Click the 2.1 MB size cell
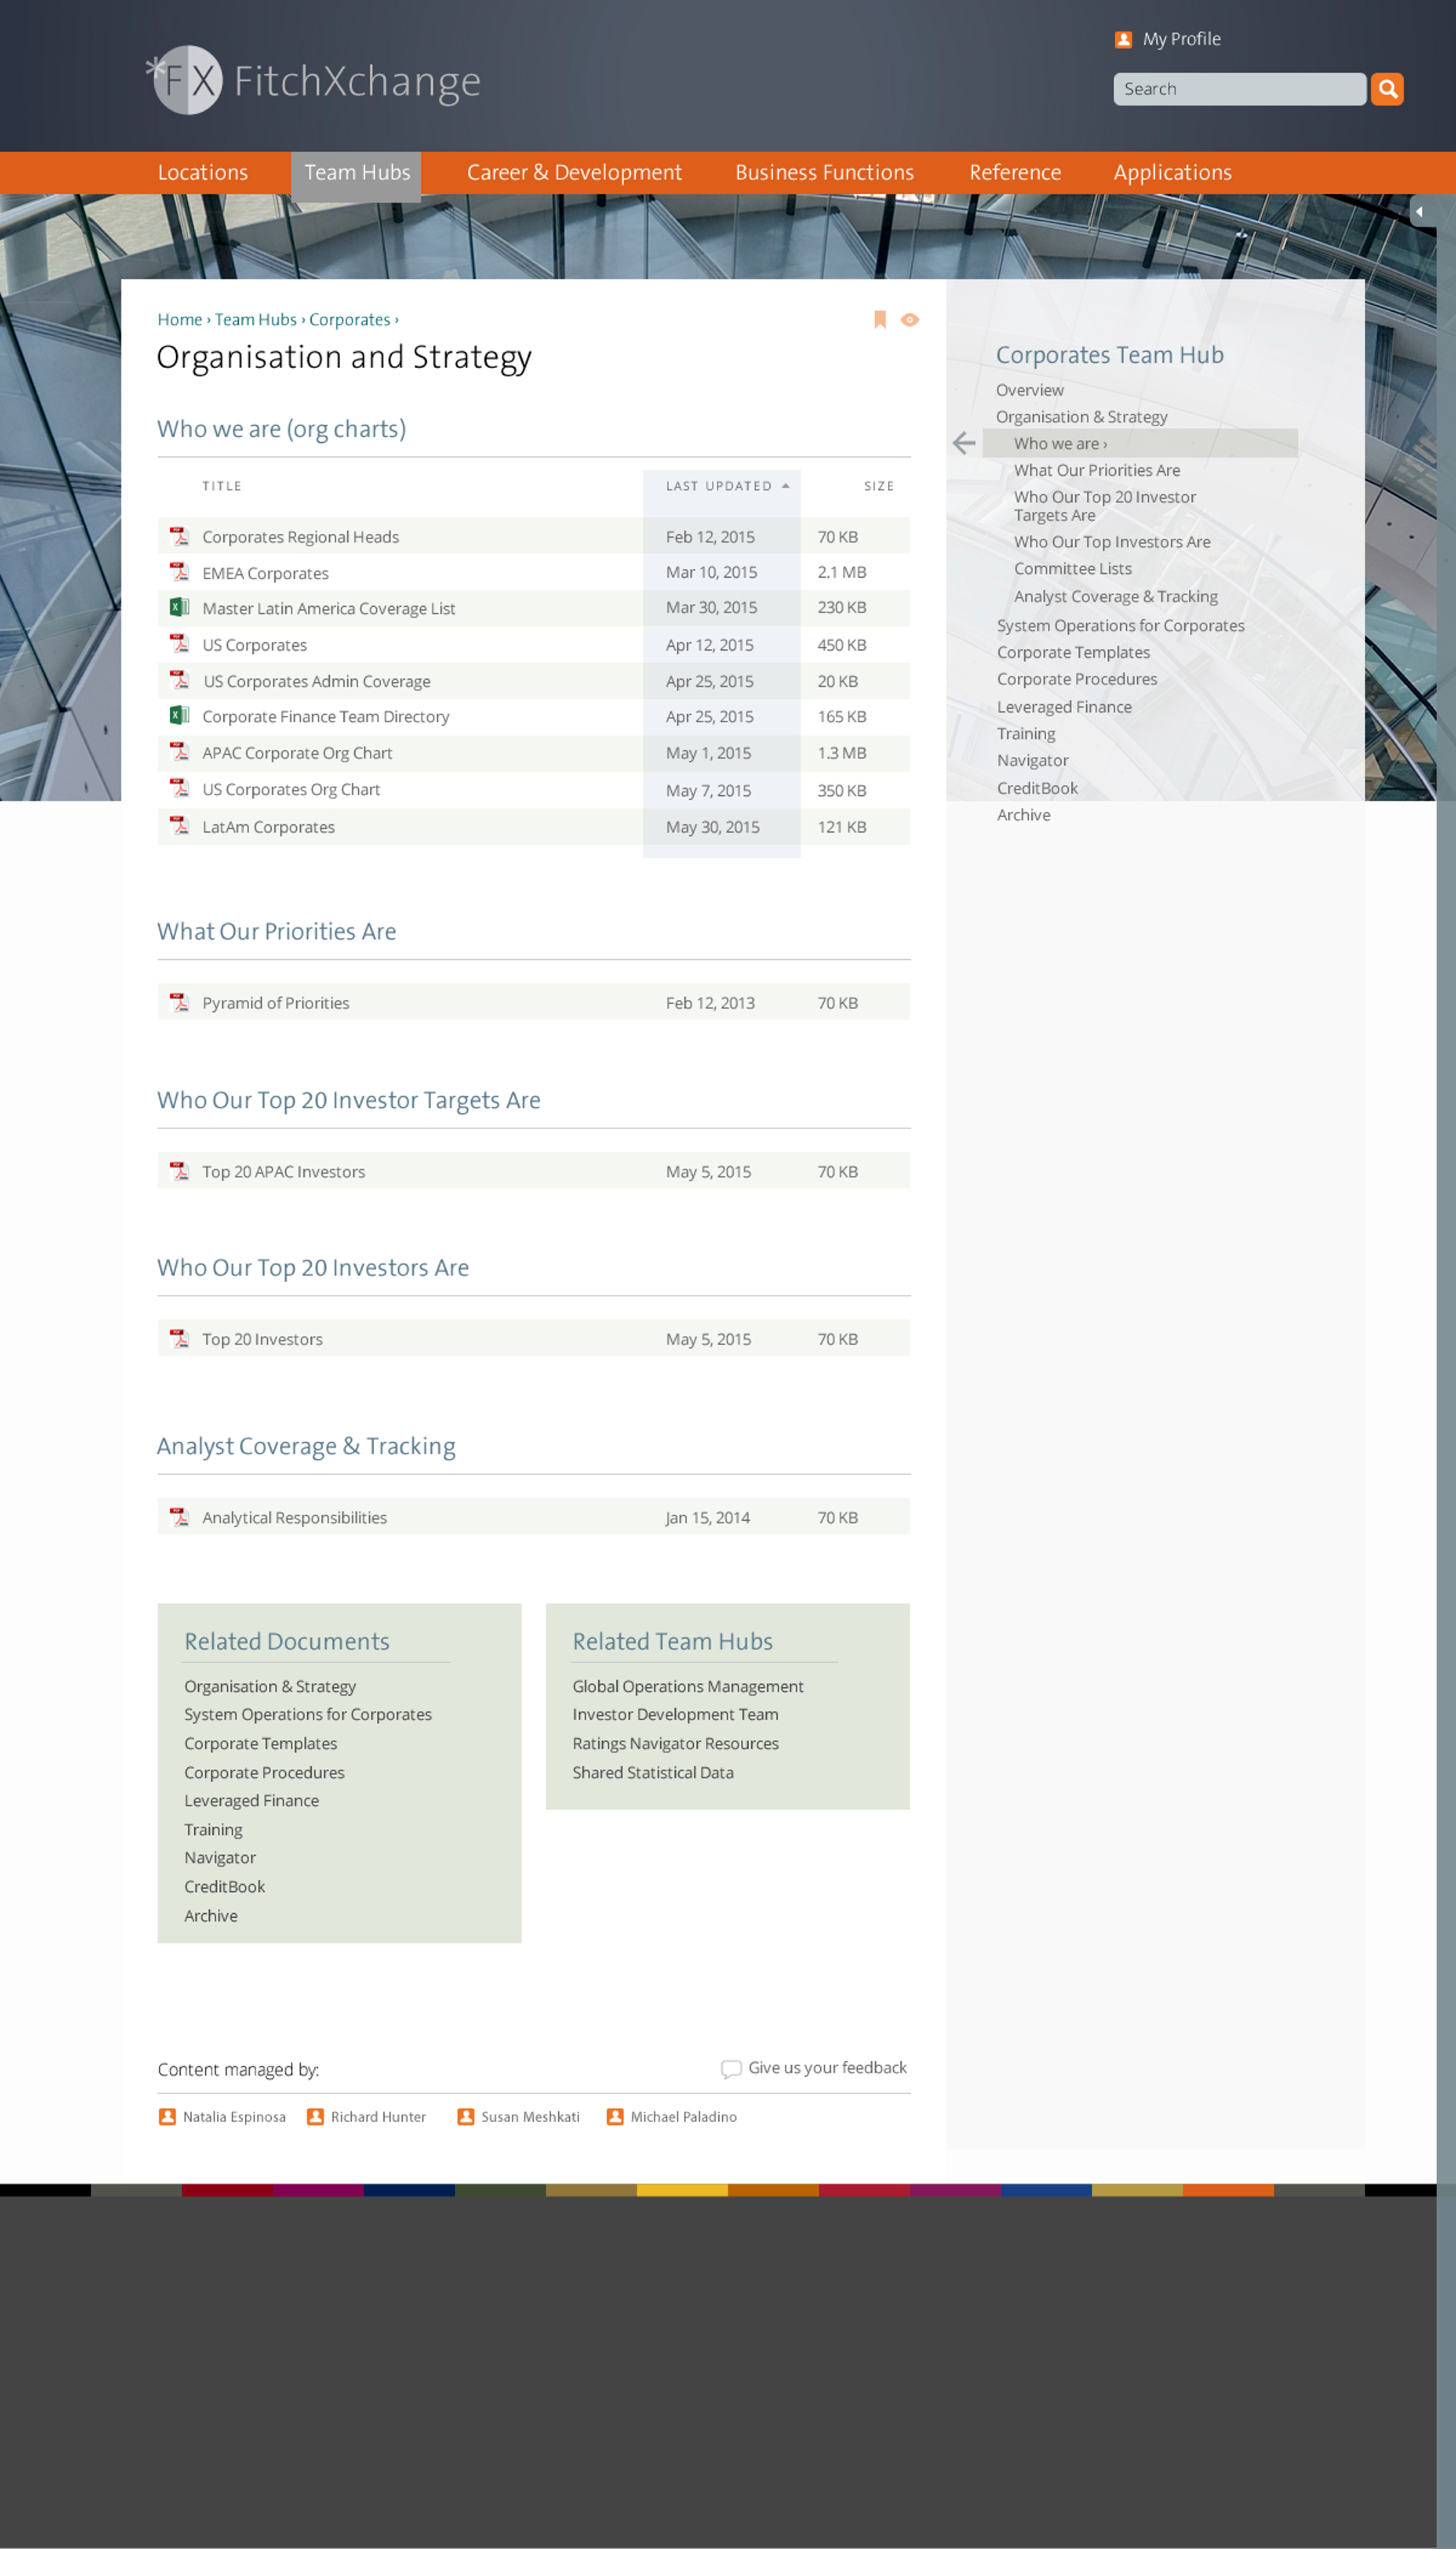Image resolution: width=1456 pixels, height=2549 pixels. tap(842, 572)
